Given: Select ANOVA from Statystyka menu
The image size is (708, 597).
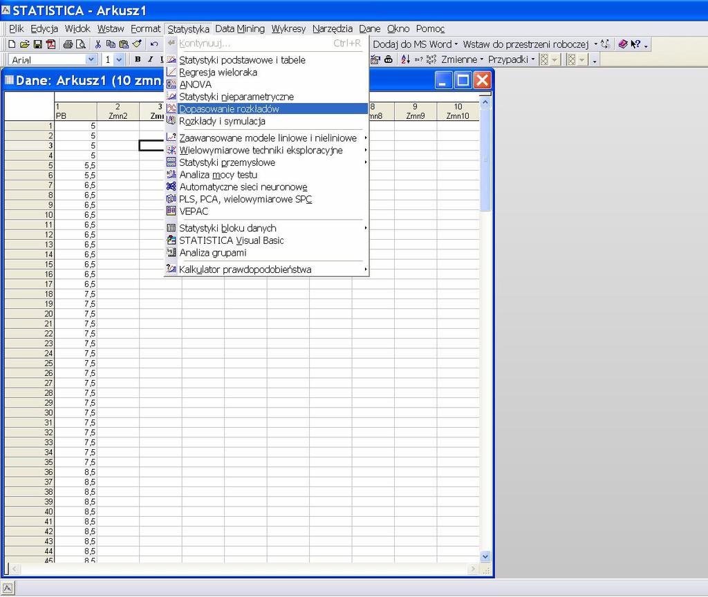Looking at the screenshot, I should click(266, 84).
